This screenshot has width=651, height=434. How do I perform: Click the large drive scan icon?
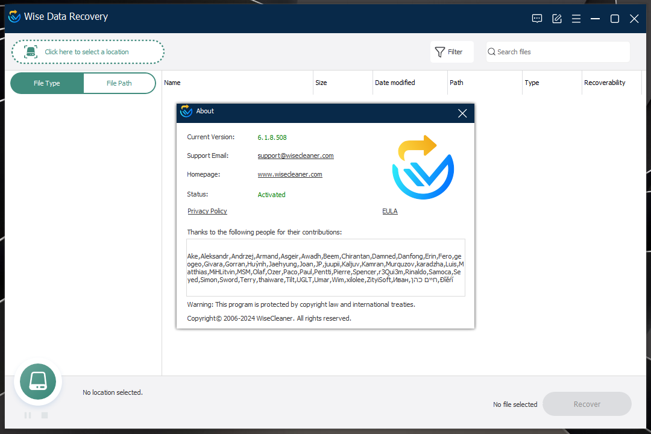coord(38,382)
